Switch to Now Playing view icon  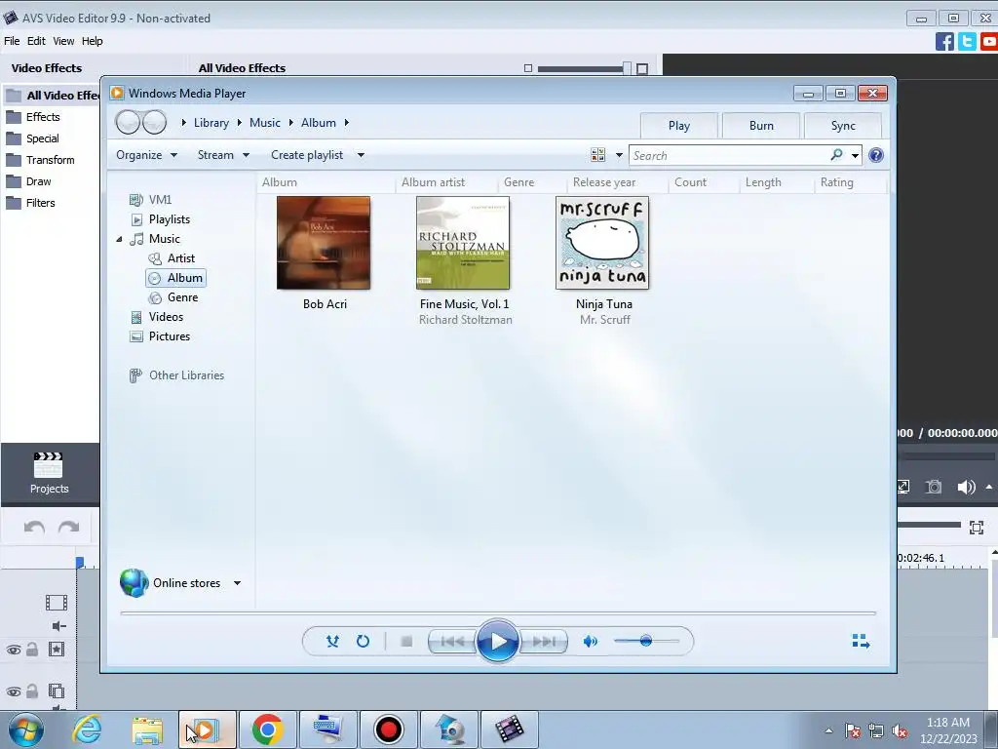[861, 641]
